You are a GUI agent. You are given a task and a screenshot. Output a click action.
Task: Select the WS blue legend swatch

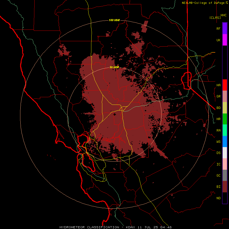(x=225, y=141)
